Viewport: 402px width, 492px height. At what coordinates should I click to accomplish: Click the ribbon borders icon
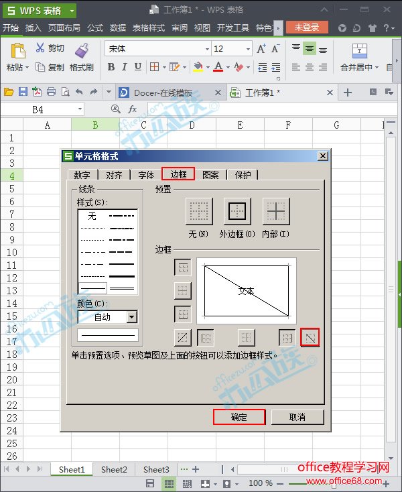[154, 67]
